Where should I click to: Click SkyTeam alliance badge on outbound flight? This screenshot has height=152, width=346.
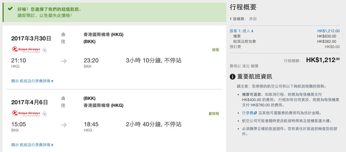click(44, 50)
